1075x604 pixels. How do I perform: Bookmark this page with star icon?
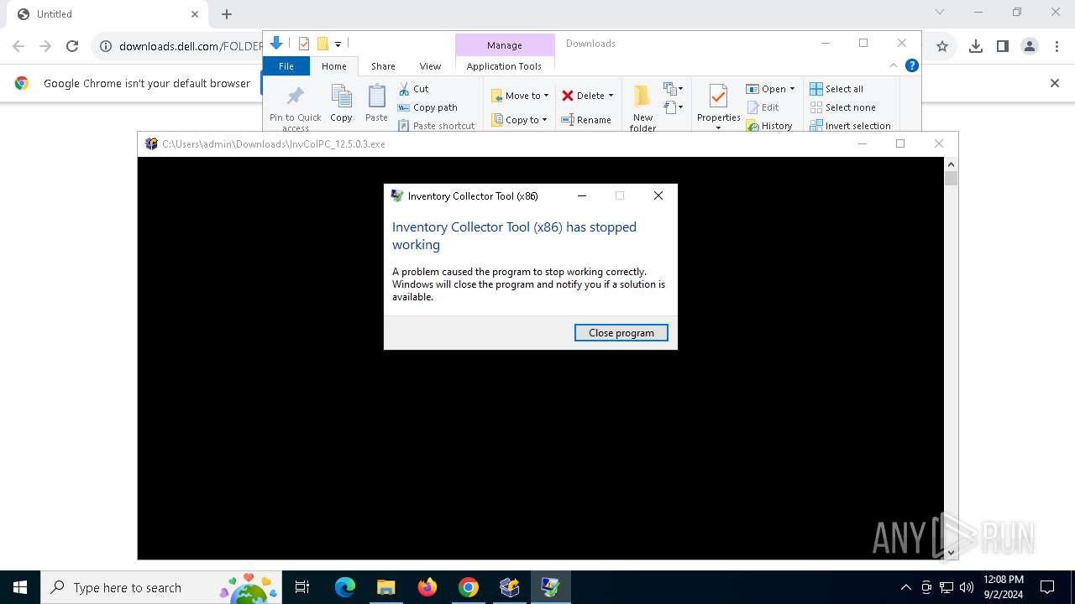click(x=942, y=46)
